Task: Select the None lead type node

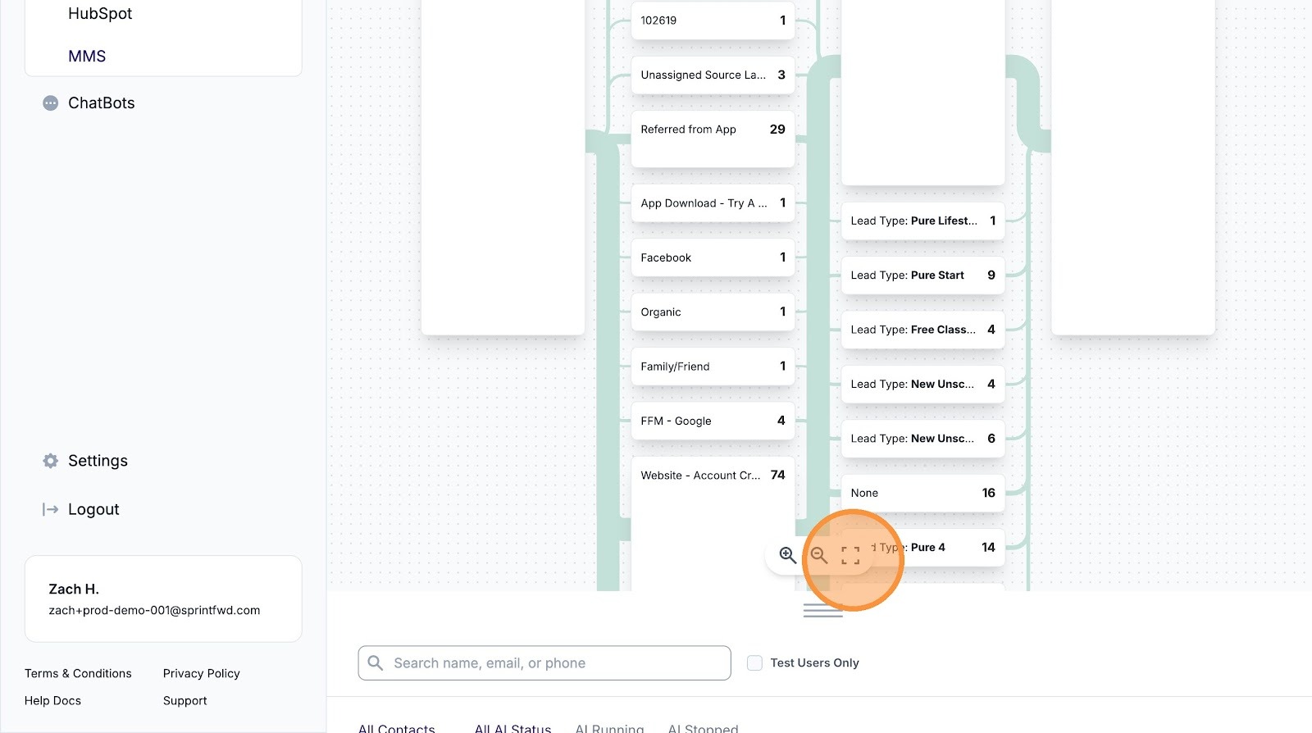Action: (922, 493)
